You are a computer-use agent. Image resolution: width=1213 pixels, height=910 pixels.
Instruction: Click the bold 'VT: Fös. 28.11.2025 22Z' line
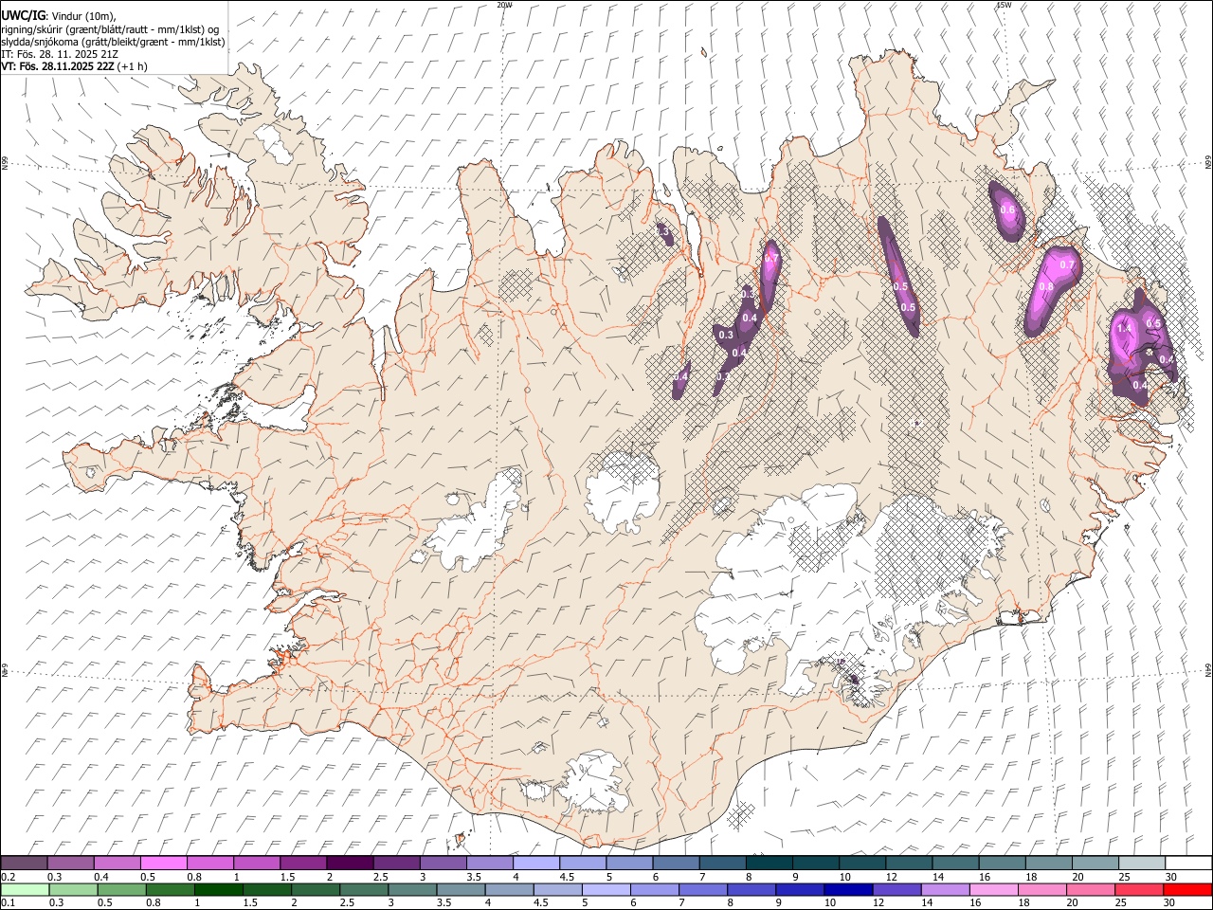[57, 66]
